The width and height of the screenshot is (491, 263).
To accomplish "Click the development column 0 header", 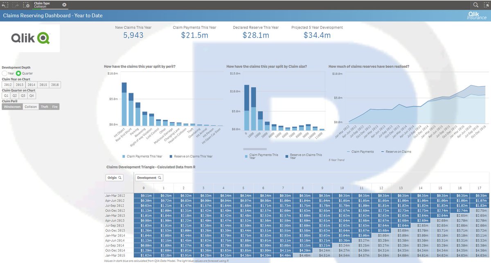I will (x=144, y=189).
